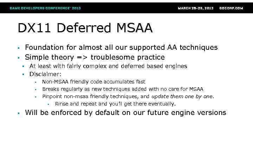Viewport: 253px width, 142px height.
Task: Click the bullet marker before 'Pinpoint non-msaa'
Action: pyautogui.click(x=36, y=97)
